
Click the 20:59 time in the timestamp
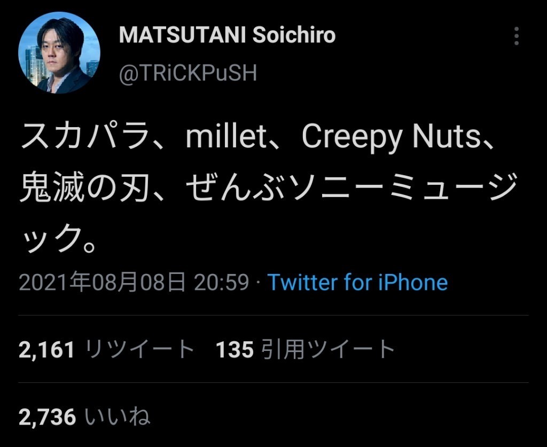point(221,282)
